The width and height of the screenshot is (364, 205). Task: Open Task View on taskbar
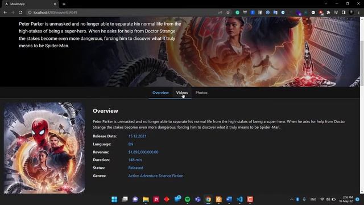(125, 199)
